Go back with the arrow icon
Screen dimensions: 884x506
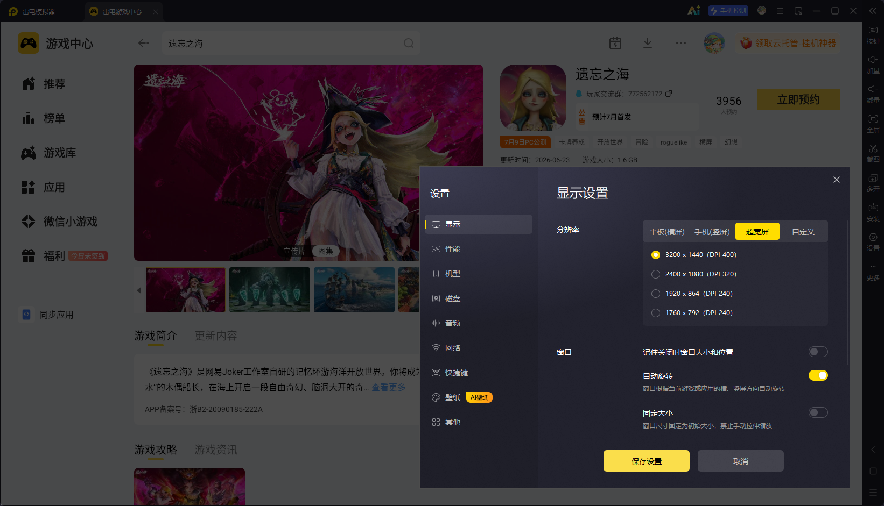143,43
